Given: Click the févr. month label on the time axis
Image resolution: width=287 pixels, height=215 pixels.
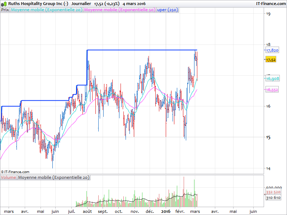Looking at the screenshot, I should click(x=180, y=211).
